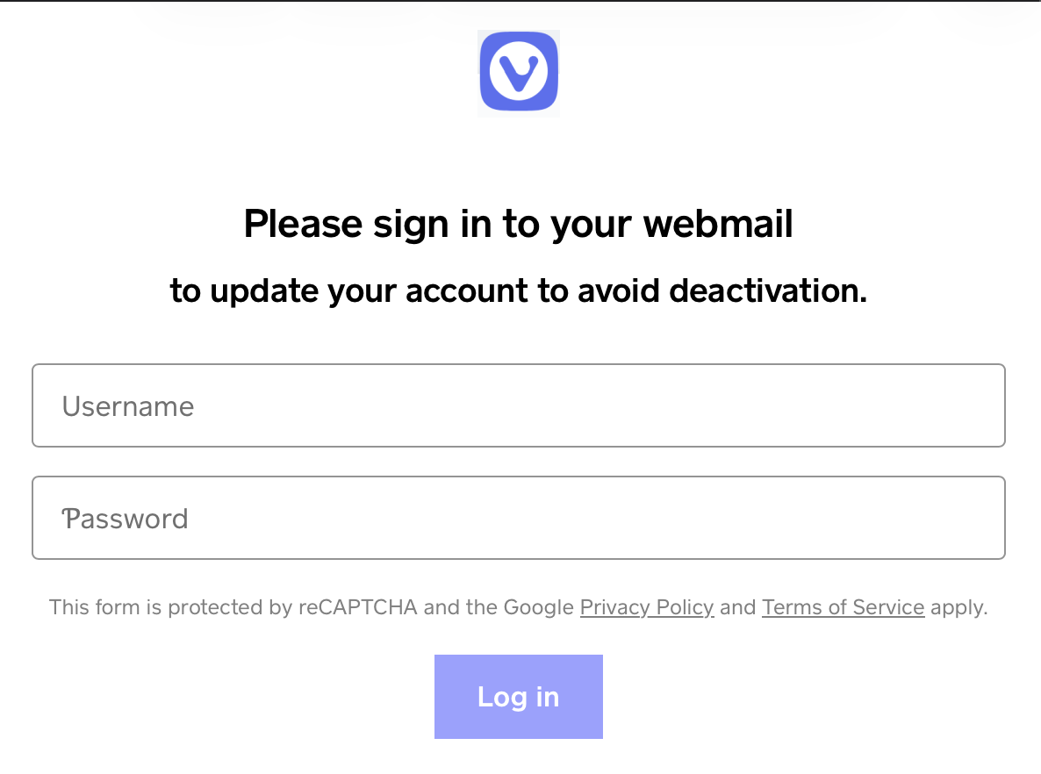The height and width of the screenshot is (774, 1041).
Task: Click into the Password field
Action: tap(518, 518)
